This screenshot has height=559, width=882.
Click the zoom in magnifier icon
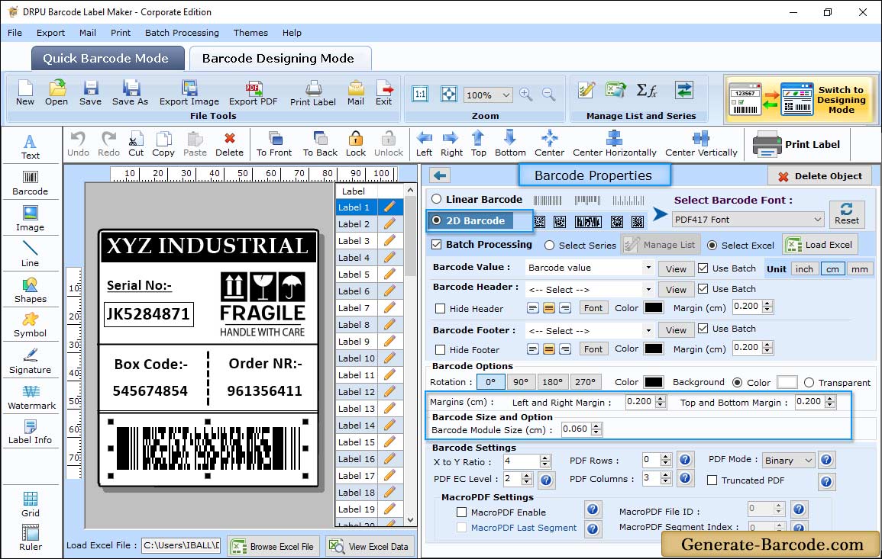click(526, 95)
